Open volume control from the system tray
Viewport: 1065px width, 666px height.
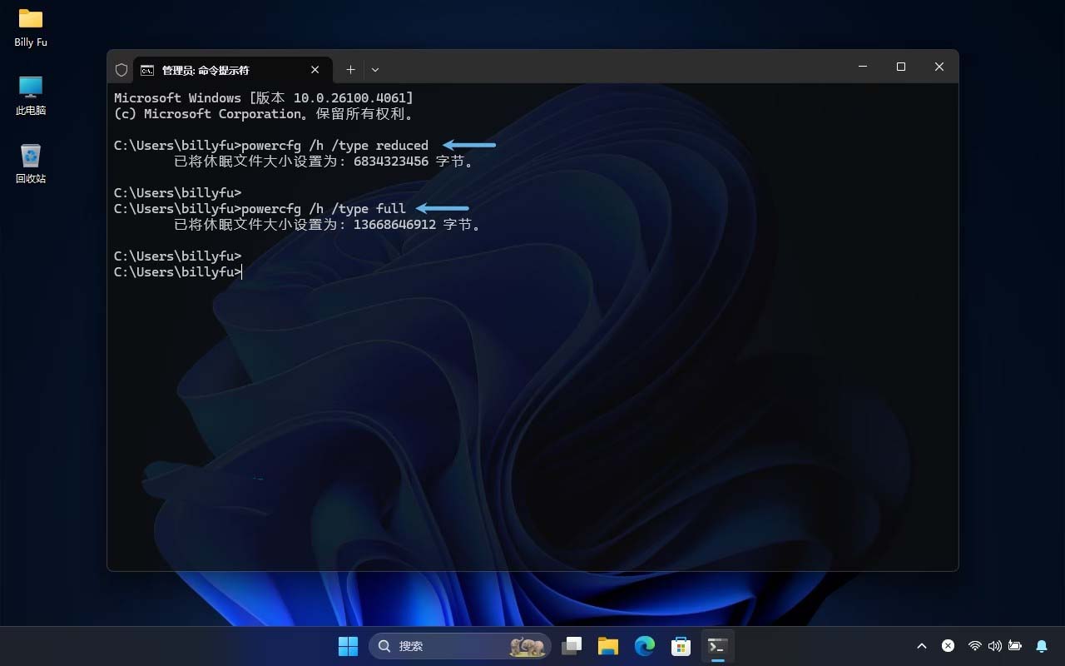click(x=994, y=646)
